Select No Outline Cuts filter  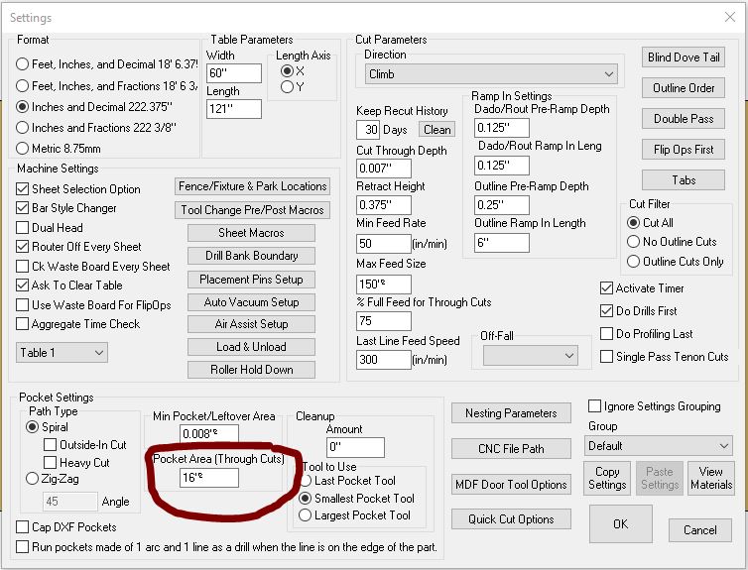click(x=634, y=242)
